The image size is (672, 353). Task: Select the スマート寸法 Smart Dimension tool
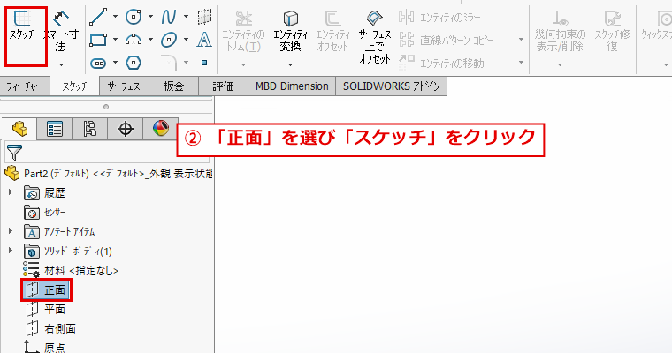(x=60, y=31)
